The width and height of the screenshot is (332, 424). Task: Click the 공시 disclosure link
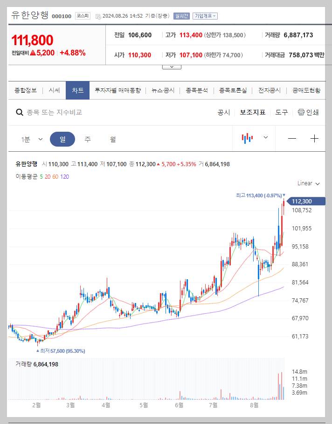coord(224,112)
